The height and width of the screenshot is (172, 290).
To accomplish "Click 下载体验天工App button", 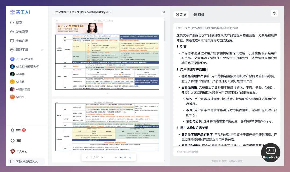I will 26,162.
